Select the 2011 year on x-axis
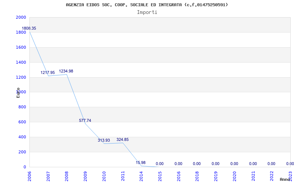 [x=123, y=175]
